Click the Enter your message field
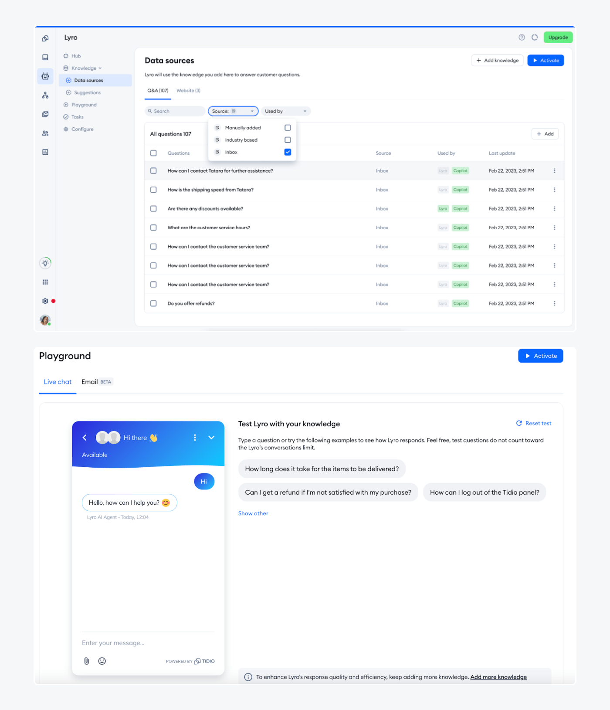This screenshot has height=710, width=610. pyautogui.click(x=148, y=643)
